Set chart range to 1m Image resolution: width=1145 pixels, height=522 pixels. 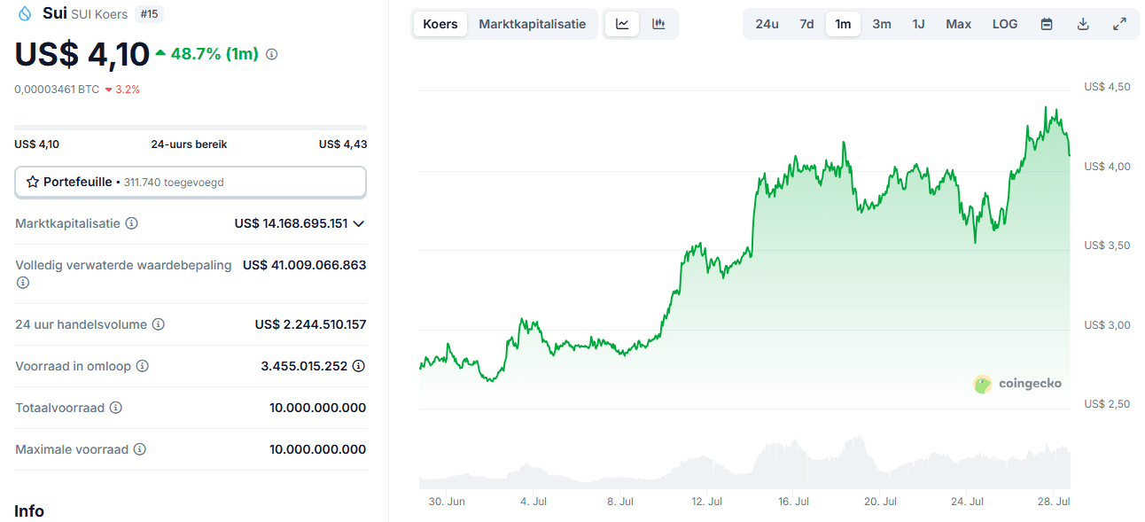tap(843, 24)
